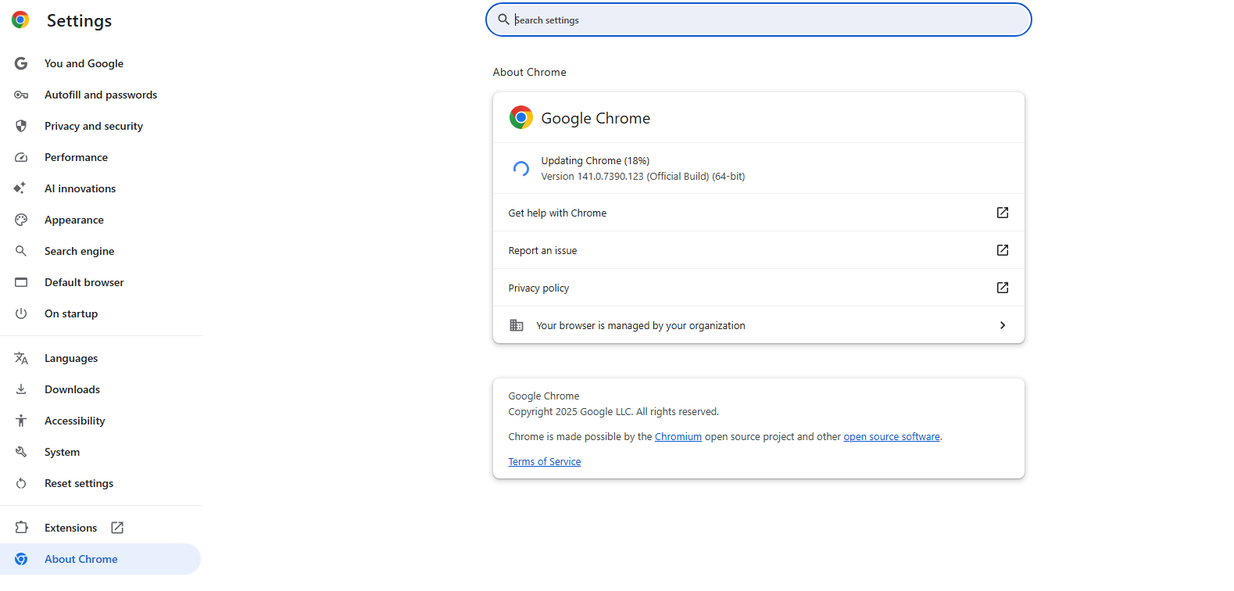Click the person icon for Accessibility
The width and height of the screenshot is (1234, 591).
[21, 421]
